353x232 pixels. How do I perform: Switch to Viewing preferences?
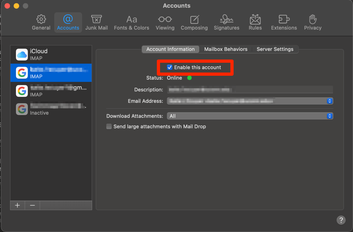(165, 22)
